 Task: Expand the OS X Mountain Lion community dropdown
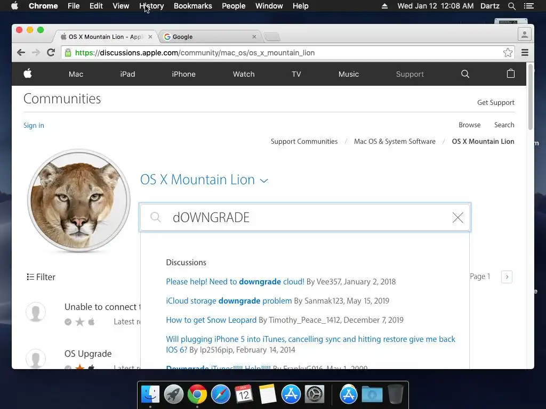click(264, 181)
